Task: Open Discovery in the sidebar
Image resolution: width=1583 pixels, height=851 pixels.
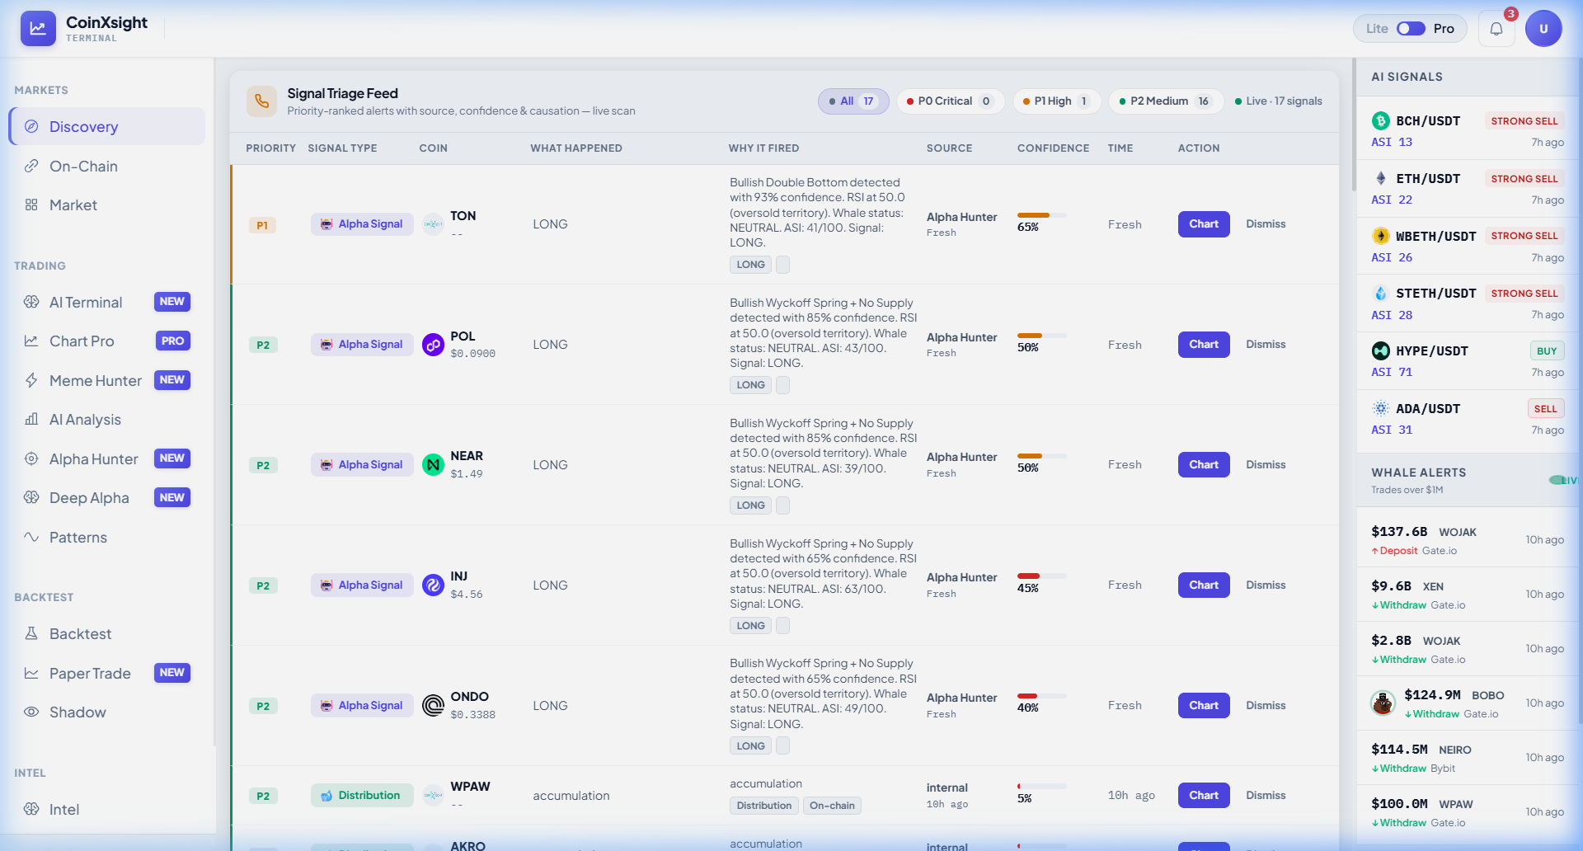Action: pos(107,126)
